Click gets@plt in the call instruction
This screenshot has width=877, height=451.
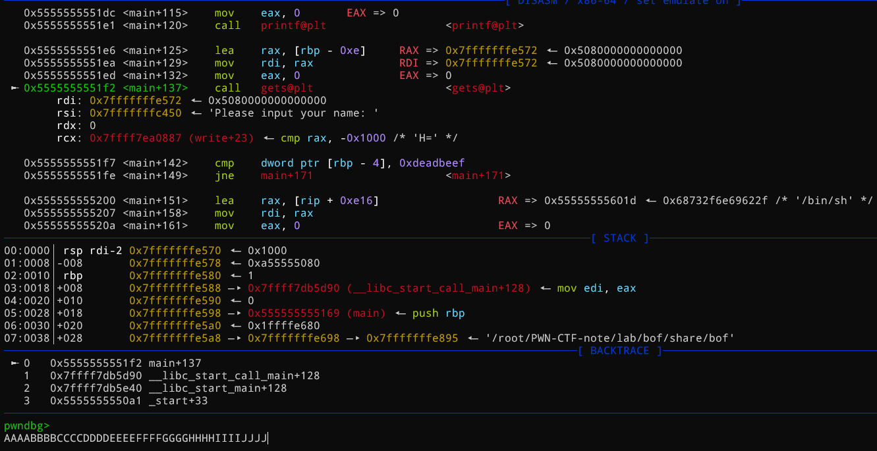[x=287, y=88]
